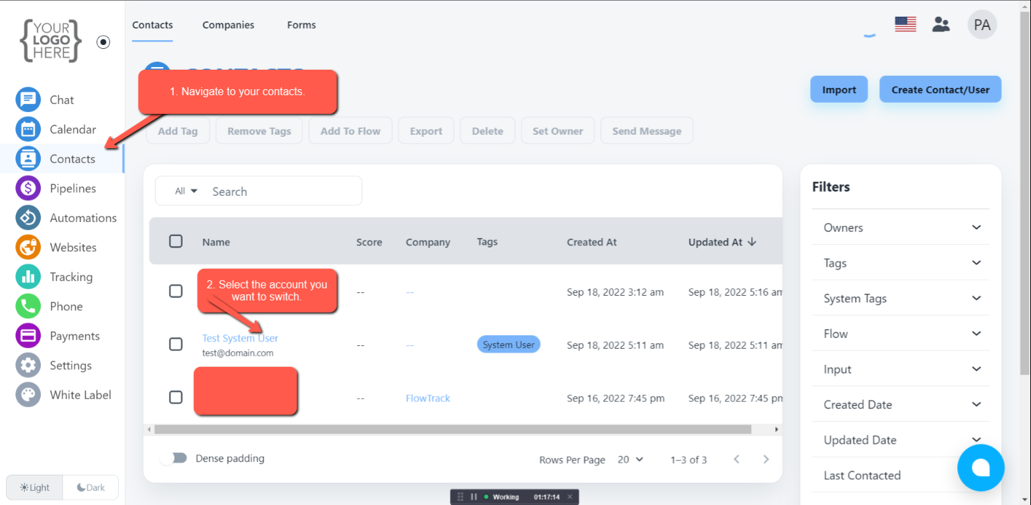Open the Payments card icon

click(x=28, y=336)
